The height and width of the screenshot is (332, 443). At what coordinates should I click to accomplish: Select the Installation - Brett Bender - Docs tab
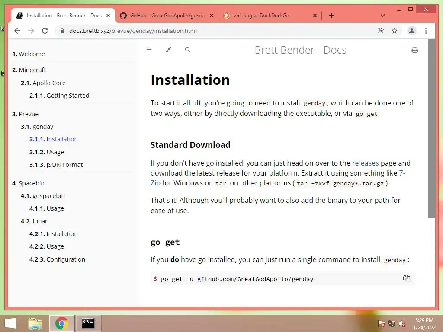click(x=63, y=16)
